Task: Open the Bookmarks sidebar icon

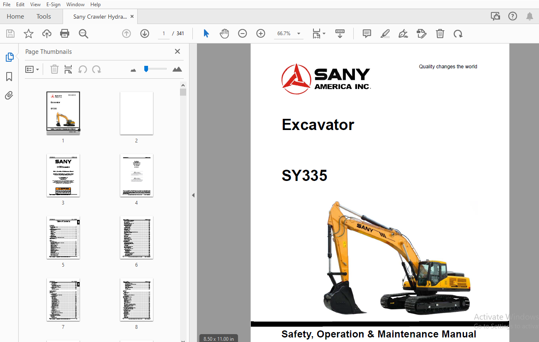Action: click(9, 77)
